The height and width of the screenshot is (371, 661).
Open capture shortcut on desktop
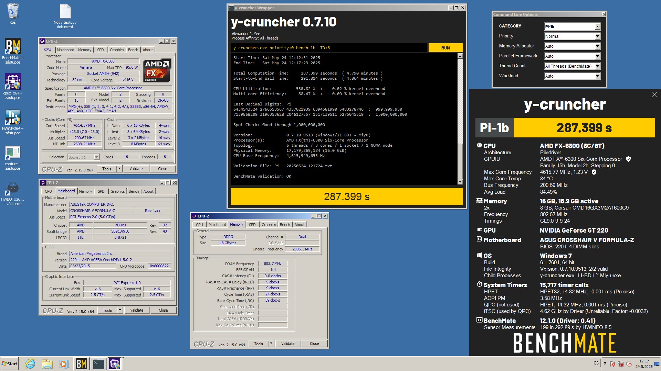pos(13,157)
